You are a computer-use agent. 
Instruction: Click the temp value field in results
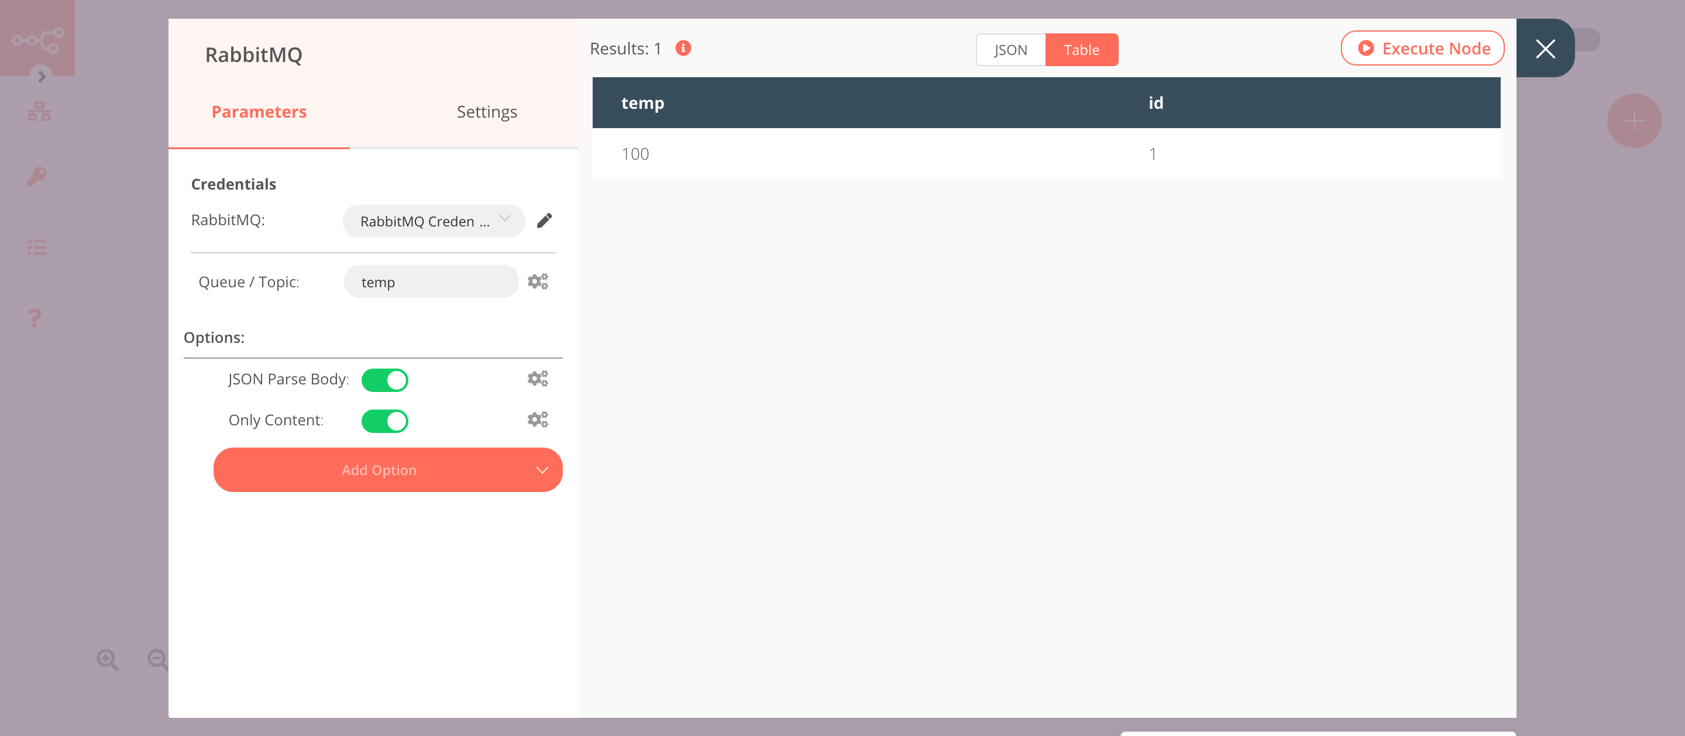(x=635, y=154)
